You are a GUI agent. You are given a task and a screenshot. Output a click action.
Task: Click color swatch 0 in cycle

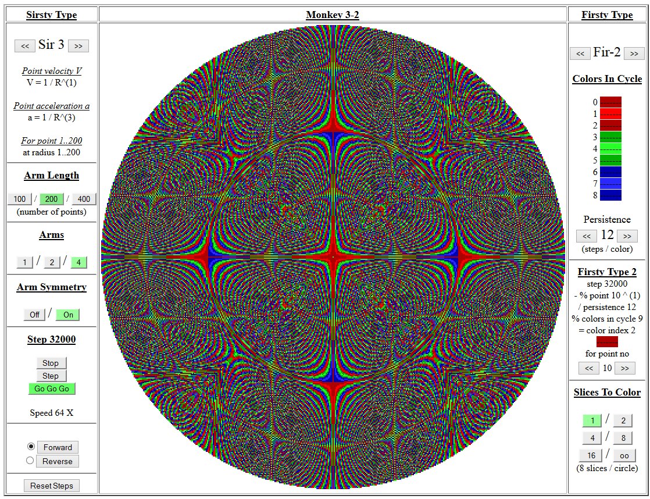pos(610,102)
